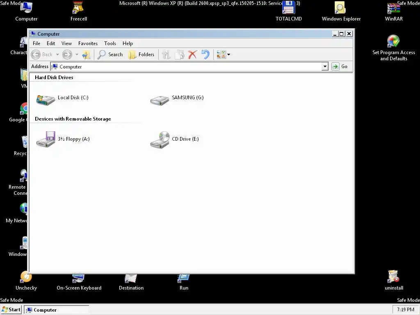
Task: Click the taskbar clock 7:19 PM
Action: [x=406, y=310]
